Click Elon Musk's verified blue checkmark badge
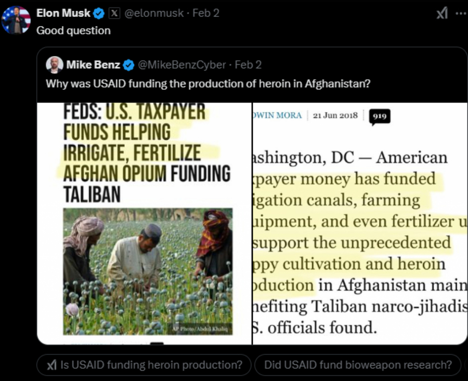 (99, 13)
